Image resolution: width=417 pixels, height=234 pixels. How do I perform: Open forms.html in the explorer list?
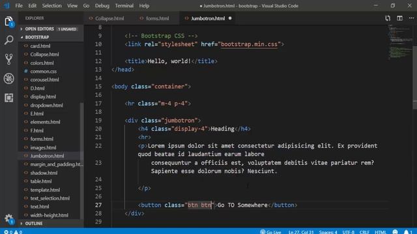pyautogui.click(x=42, y=138)
